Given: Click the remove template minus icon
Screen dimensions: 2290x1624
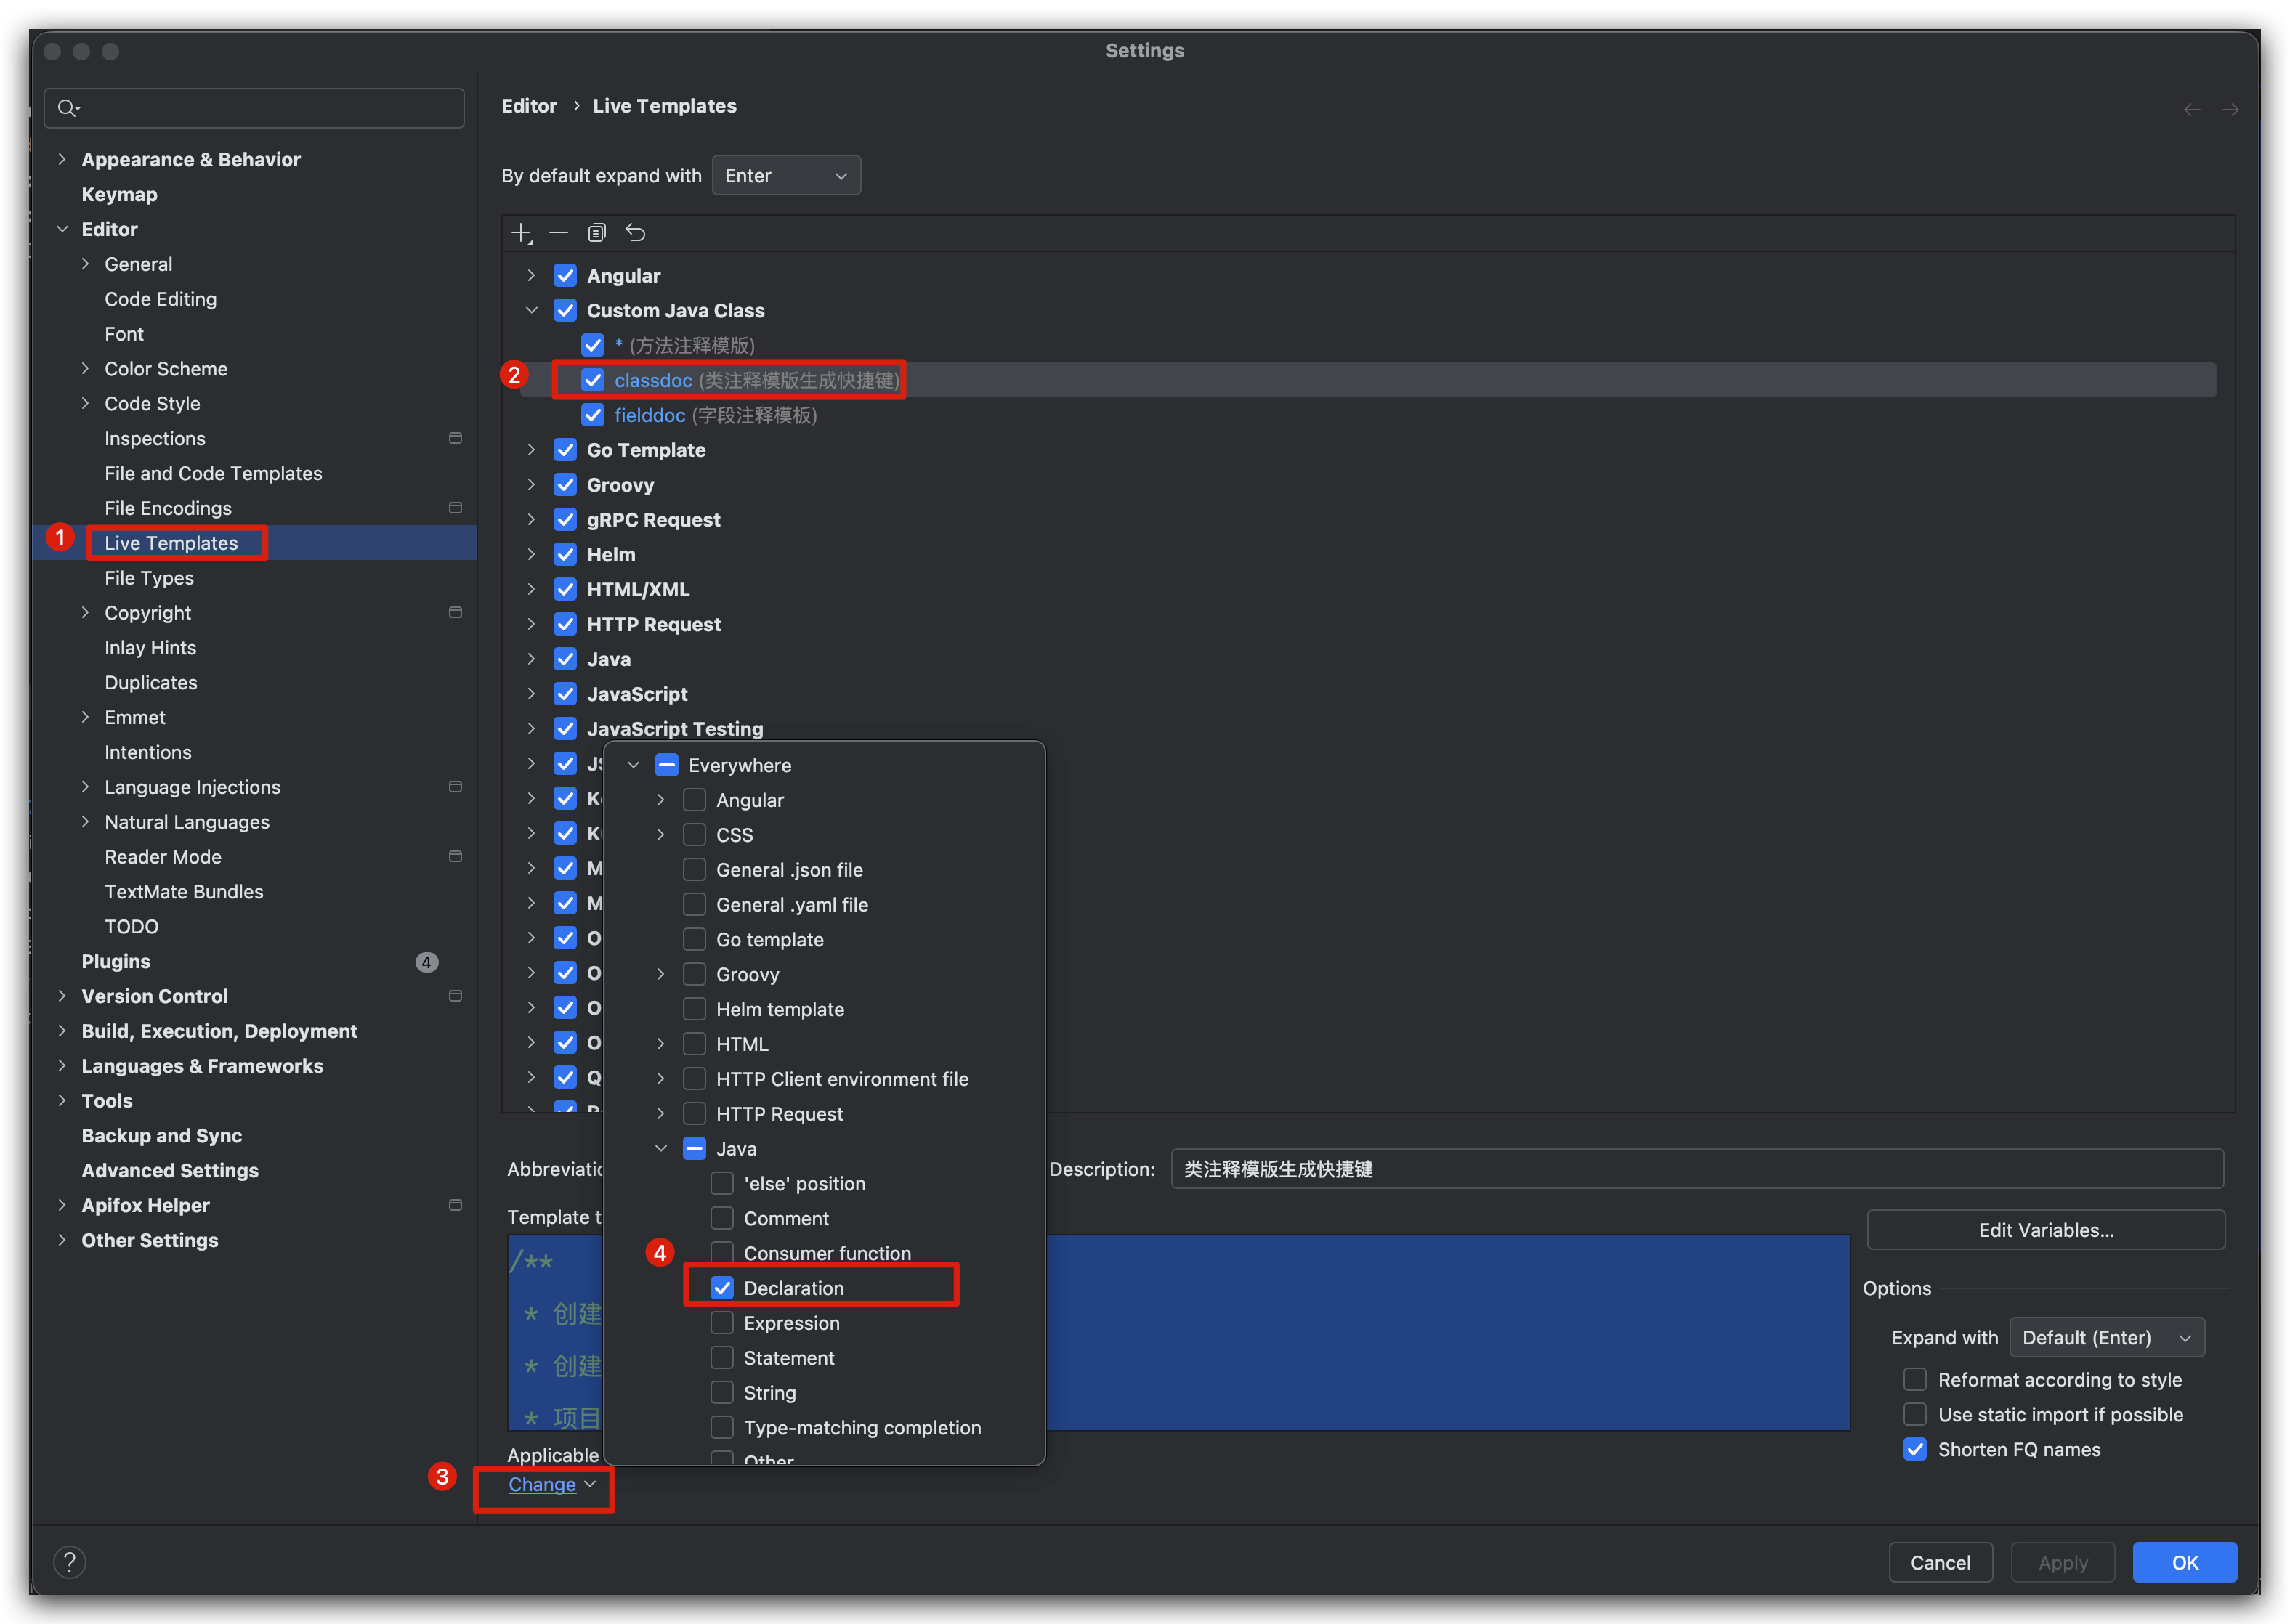Looking at the screenshot, I should 558,233.
